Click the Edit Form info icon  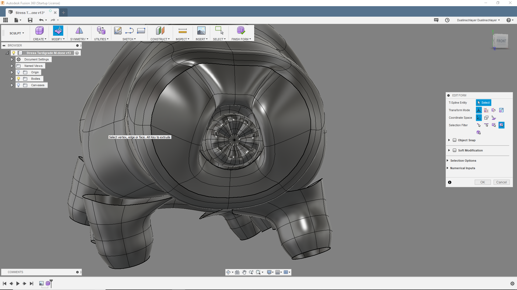click(x=450, y=182)
